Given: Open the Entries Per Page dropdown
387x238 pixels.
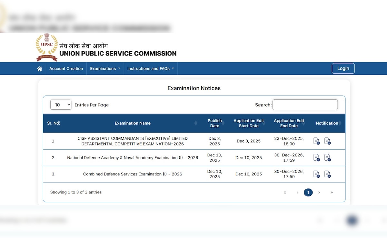Looking at the screenshot, I should (x=61, y=105).
